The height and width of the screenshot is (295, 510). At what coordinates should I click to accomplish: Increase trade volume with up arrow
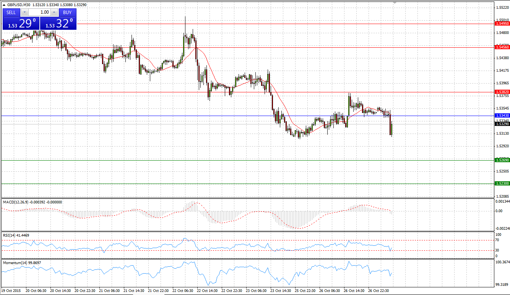(54, 12)
